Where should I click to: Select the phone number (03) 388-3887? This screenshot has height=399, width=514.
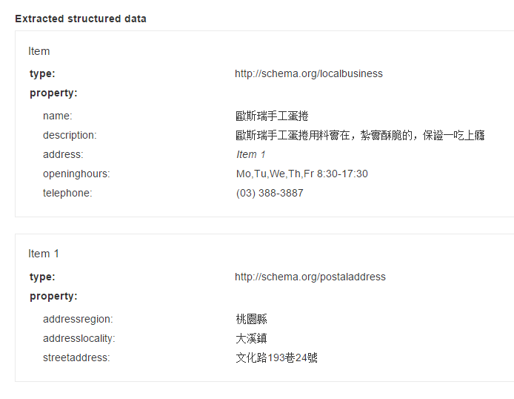[x=270, y=193]
